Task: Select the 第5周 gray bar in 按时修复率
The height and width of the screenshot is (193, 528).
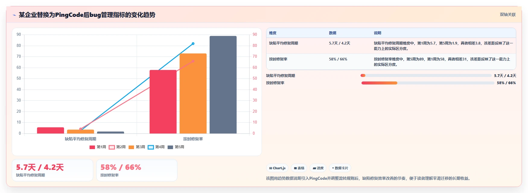Action: (x=223, y=85)
